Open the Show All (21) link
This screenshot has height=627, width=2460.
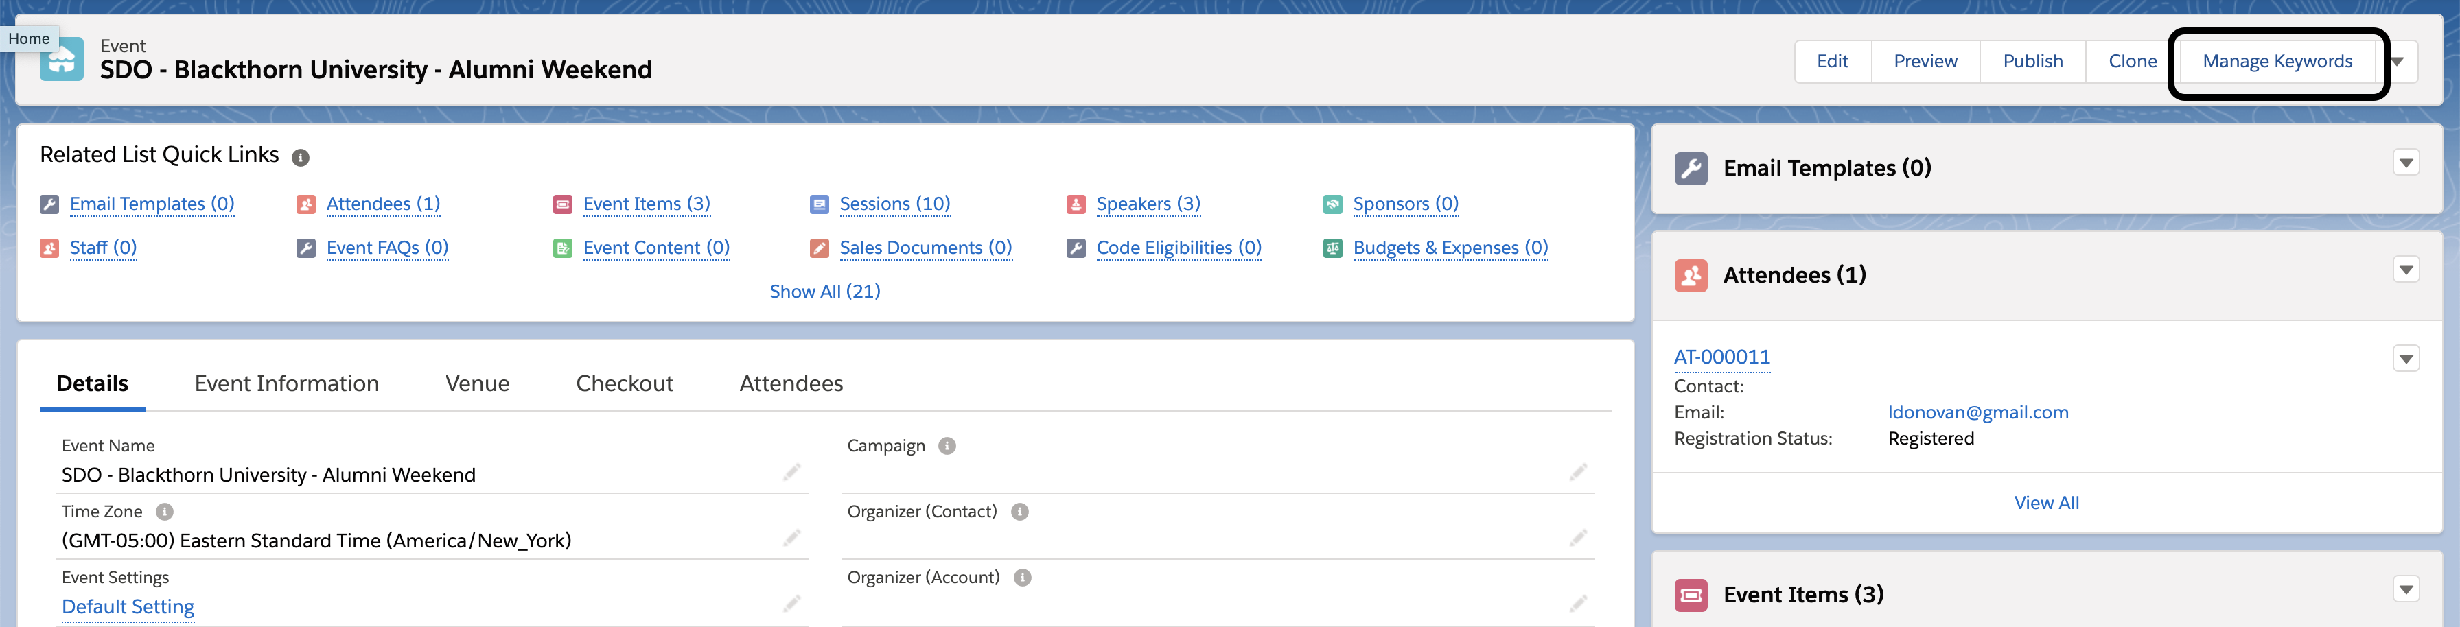coord(825,292)
